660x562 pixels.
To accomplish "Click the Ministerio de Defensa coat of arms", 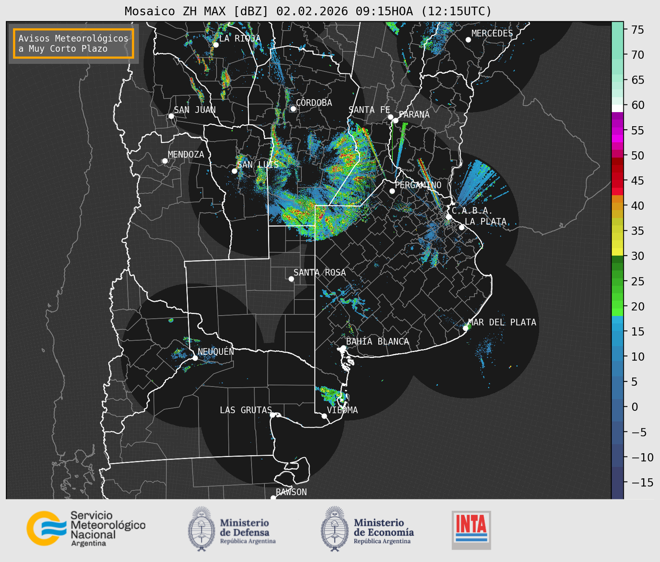I will click(201, 529).
